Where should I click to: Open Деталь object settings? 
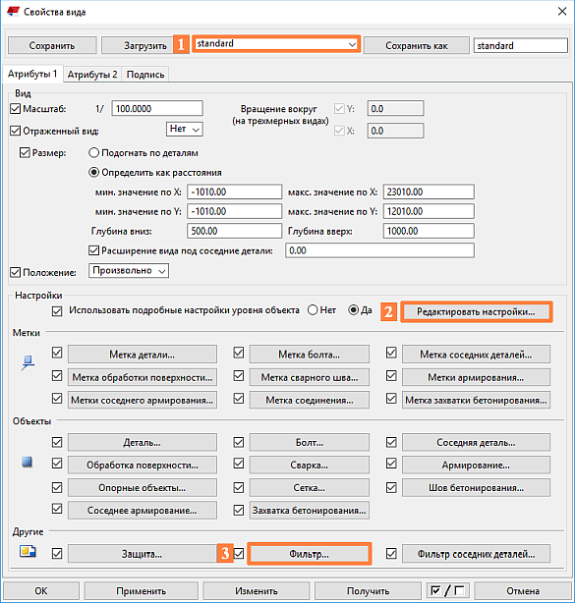(143, 442)
